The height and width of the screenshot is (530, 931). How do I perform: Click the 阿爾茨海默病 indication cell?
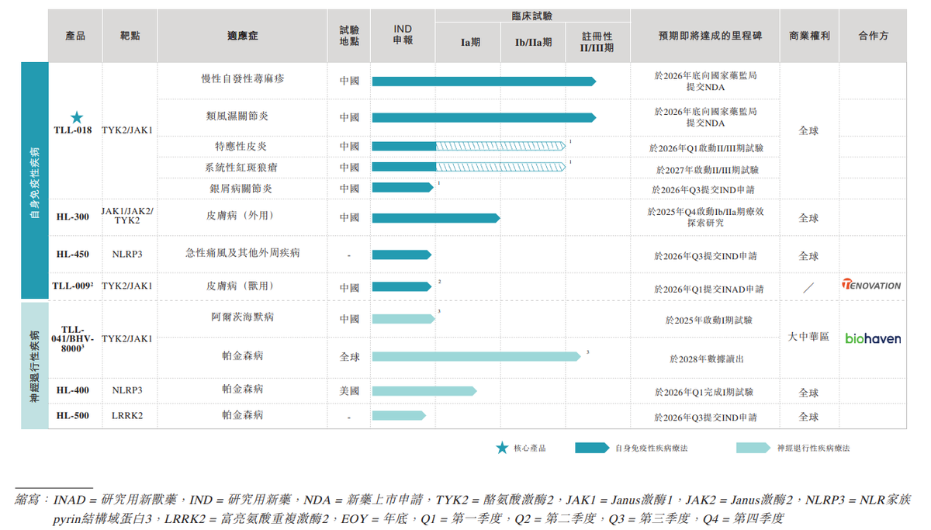pyautogui.click(x=242, y=317)
